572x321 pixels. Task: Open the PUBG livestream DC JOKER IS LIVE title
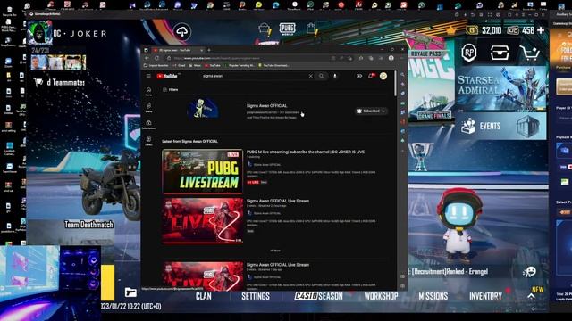point(306,152)
